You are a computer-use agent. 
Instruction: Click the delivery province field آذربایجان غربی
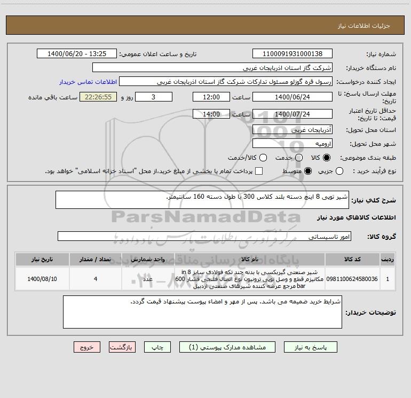[293, 130]
